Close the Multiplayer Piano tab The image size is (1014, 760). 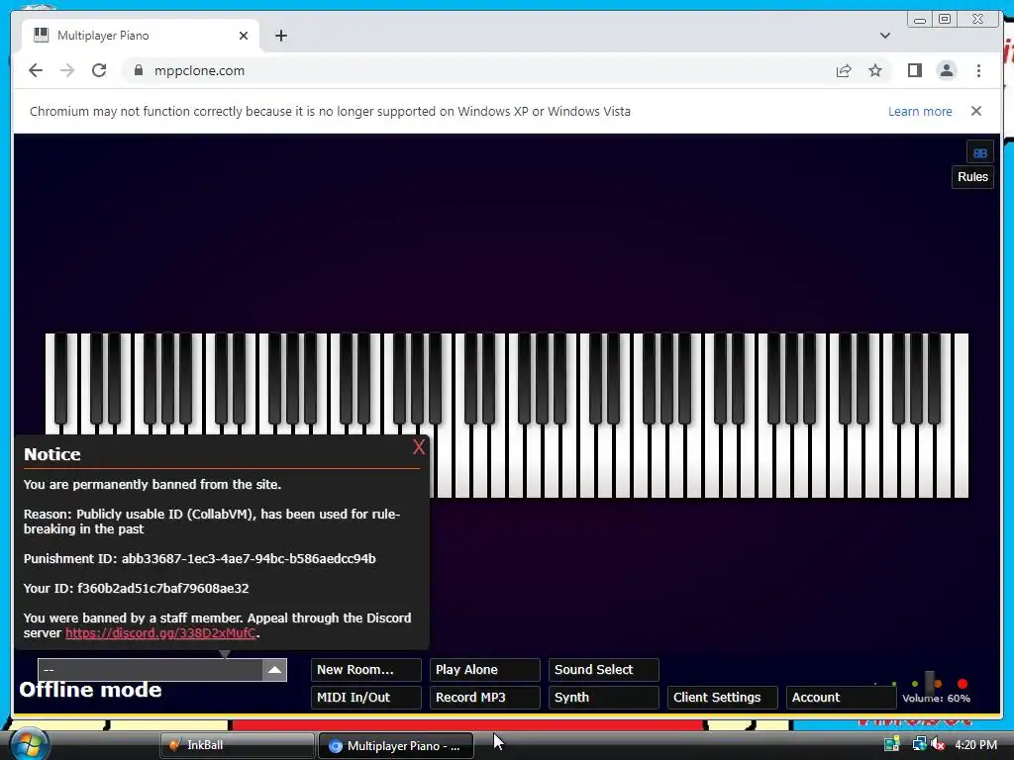[244, 36]
